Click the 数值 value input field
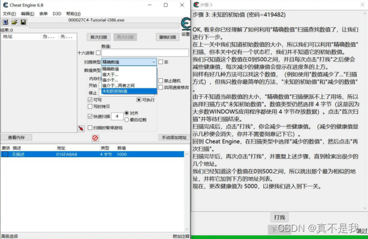 point(145,53)
